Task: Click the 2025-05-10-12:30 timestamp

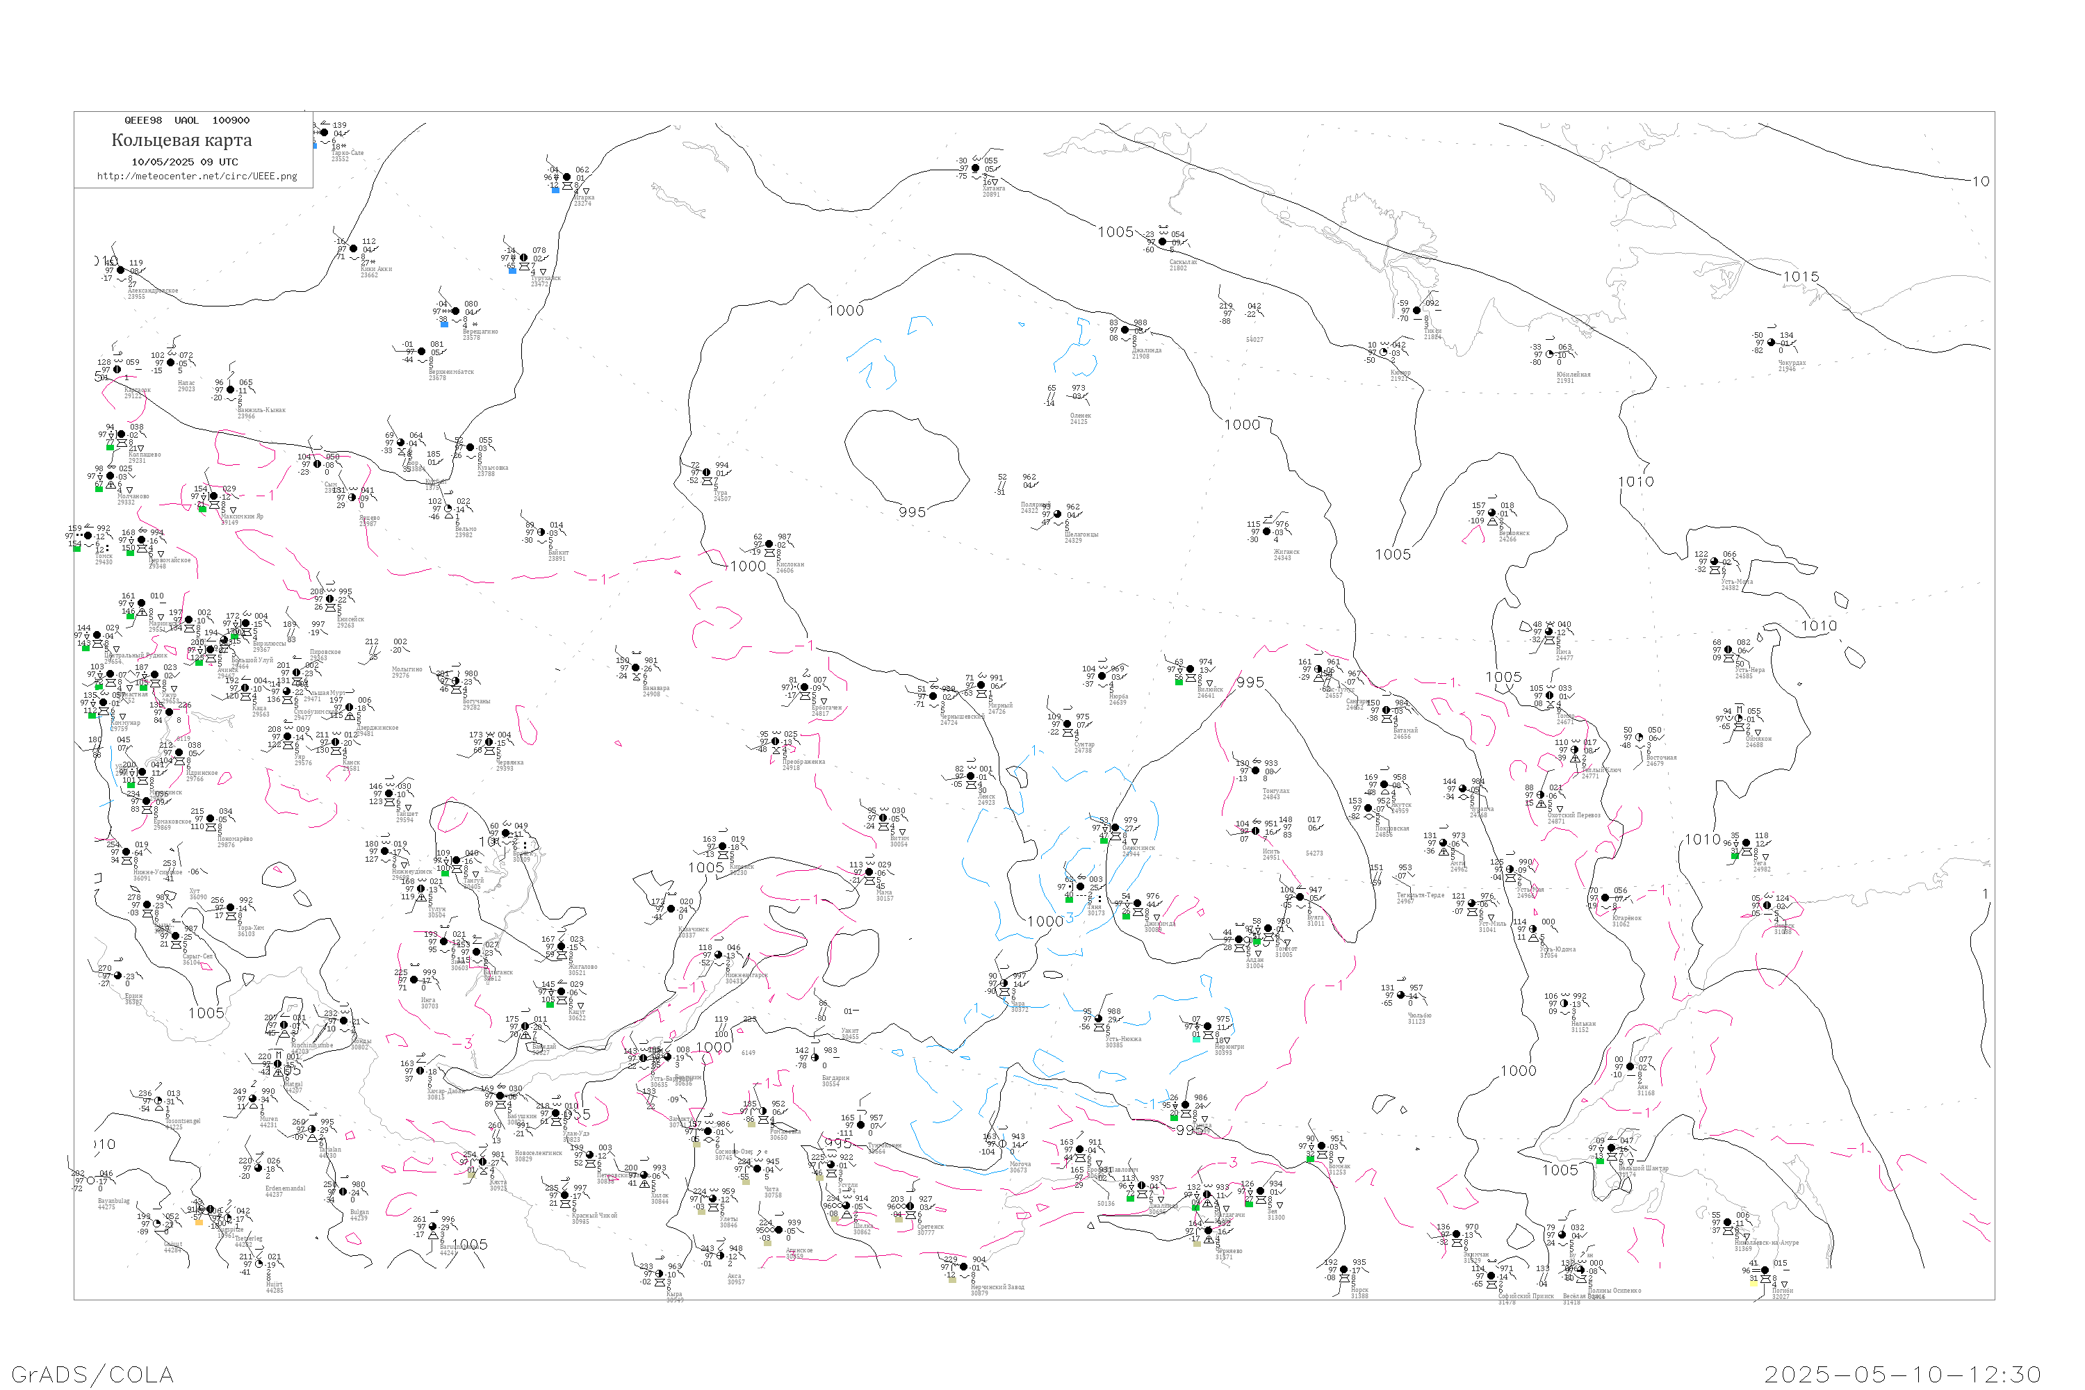Action: coord(1902,1374)
